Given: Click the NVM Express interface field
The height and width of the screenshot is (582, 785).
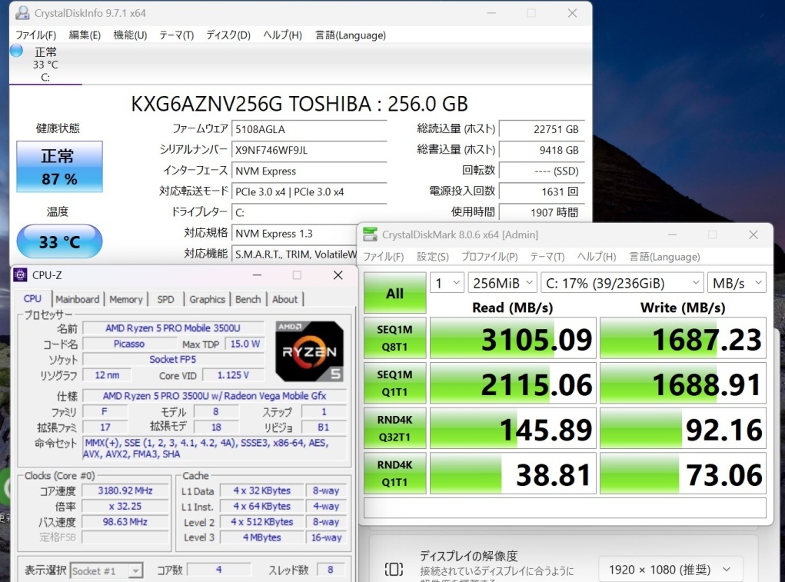Looking at the screenshot, I should pyautogui.click(x=309, y=171).
